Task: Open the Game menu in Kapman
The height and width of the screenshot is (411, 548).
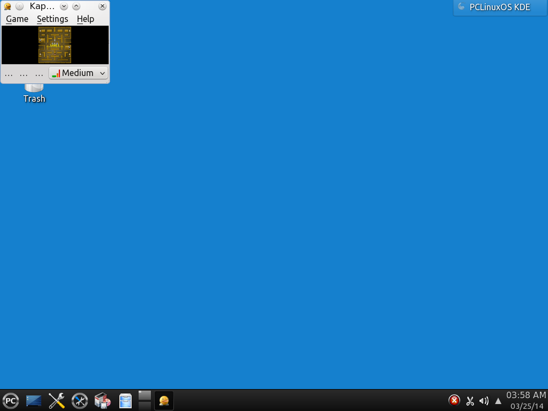Action: coord(17,19)
